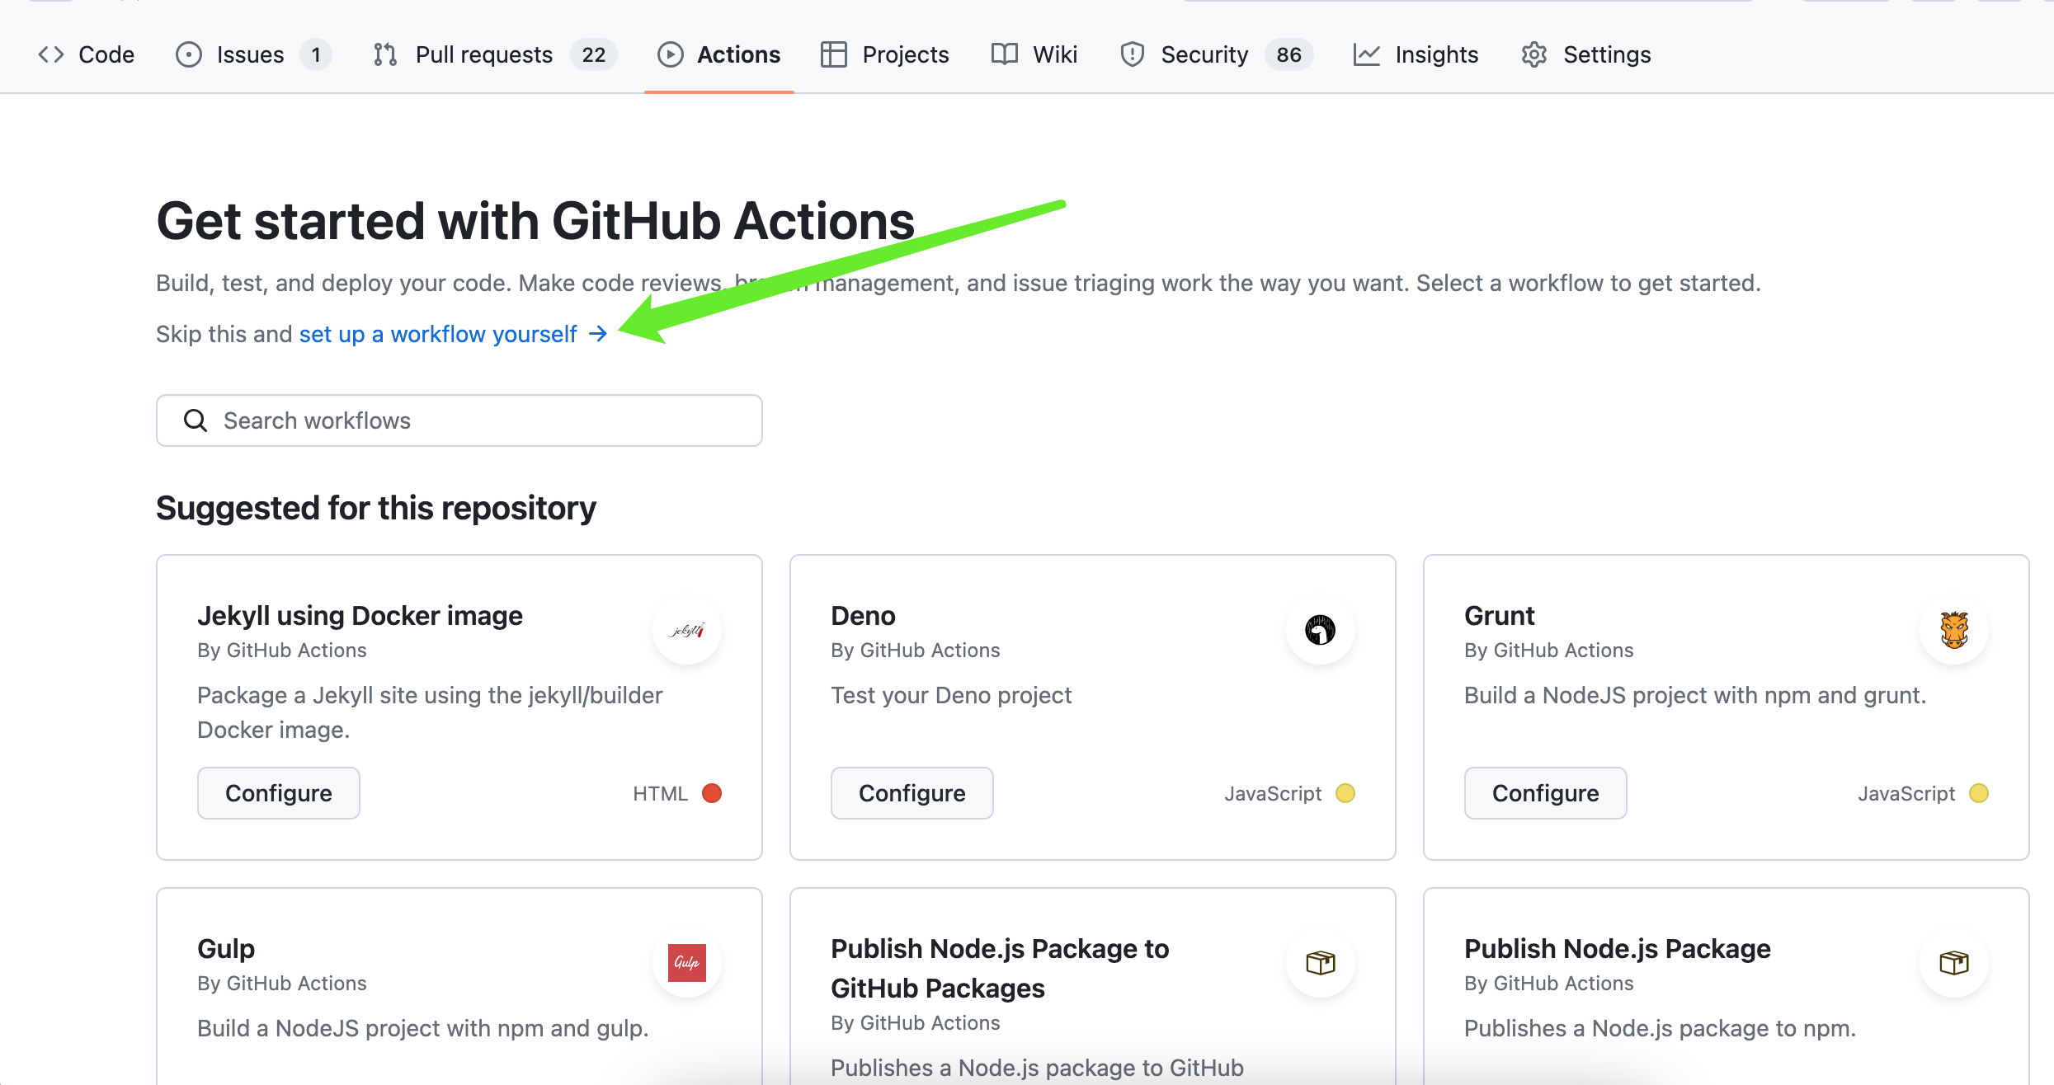Focus the Search workflows field
2054x1085 pixels.
click(459, 420)
